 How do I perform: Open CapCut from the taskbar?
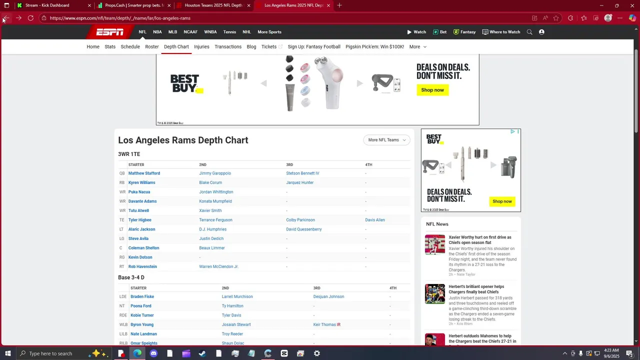[284, 353]
